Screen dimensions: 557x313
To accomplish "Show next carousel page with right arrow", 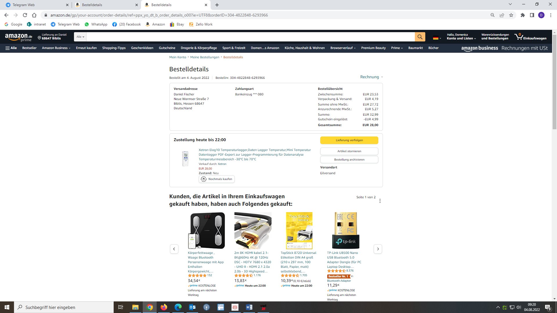I will 378,249.
